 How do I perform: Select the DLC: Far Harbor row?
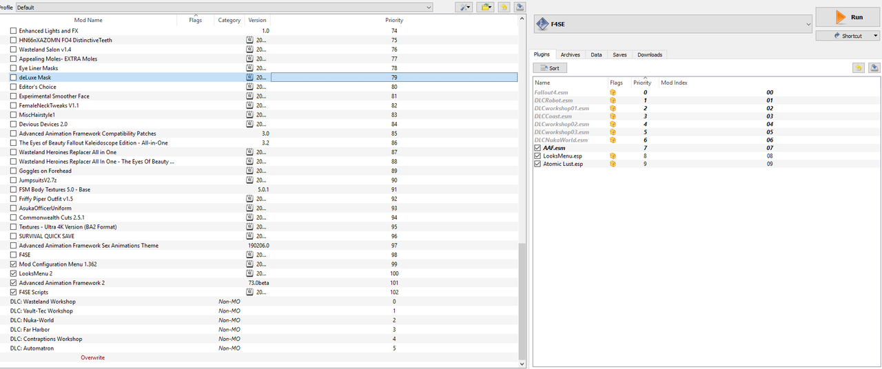pyautogui.click(x=259, y=329)
